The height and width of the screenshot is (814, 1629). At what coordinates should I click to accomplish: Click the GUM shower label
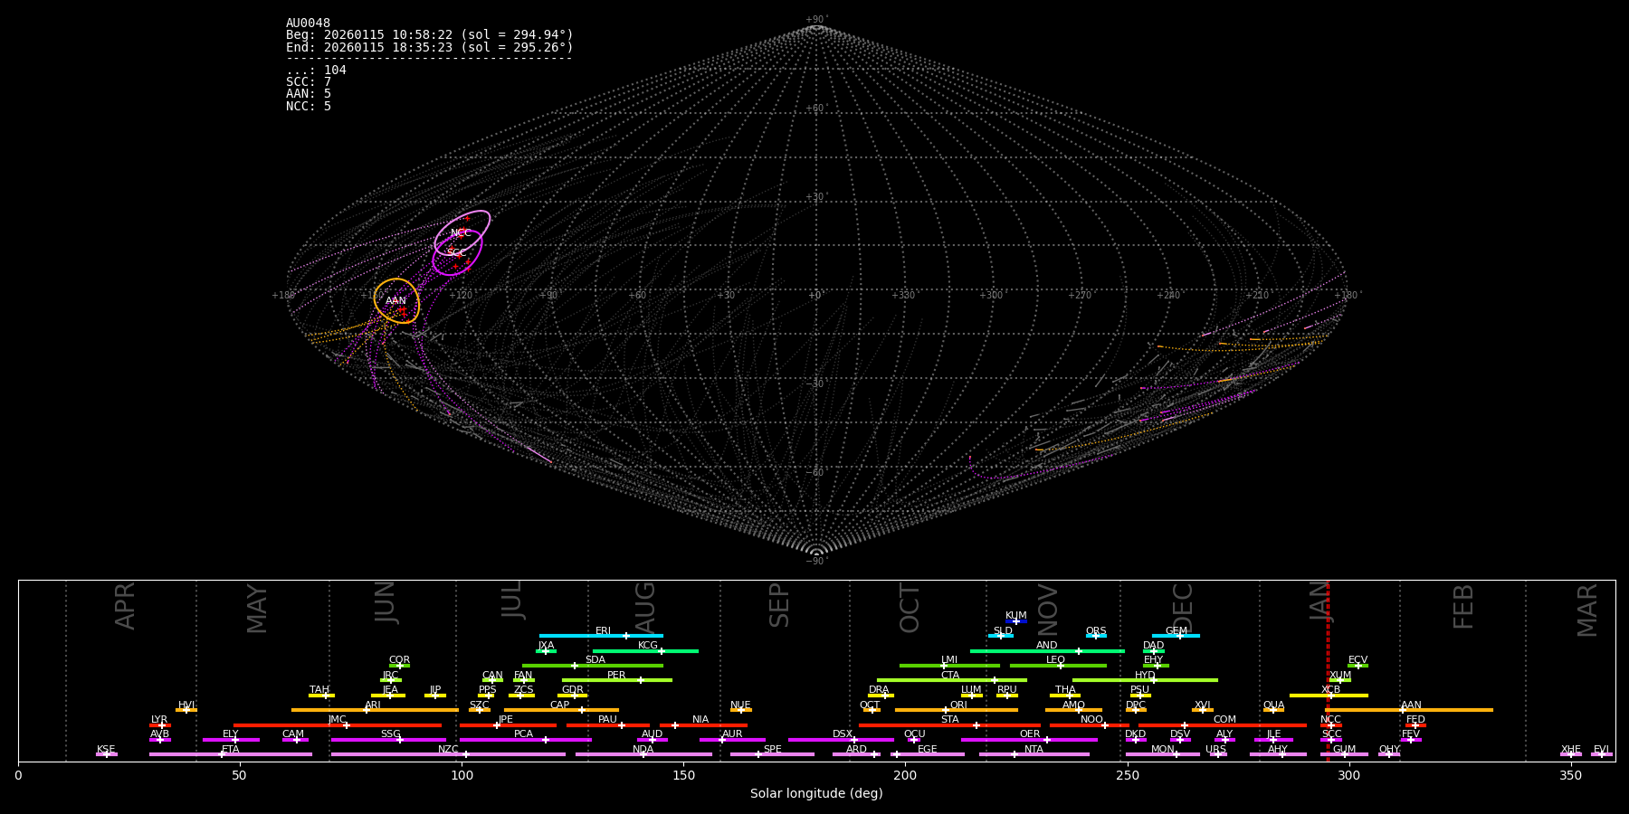pos(1344,750)
